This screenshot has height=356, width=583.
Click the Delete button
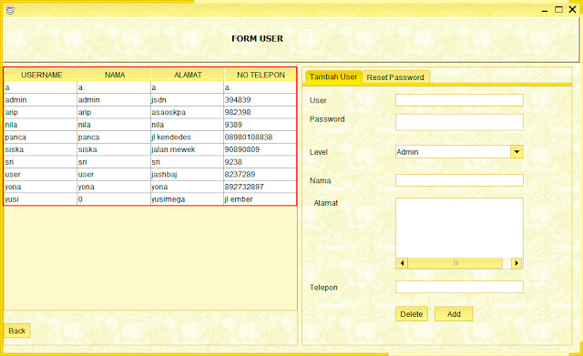[x=412, y=314]
